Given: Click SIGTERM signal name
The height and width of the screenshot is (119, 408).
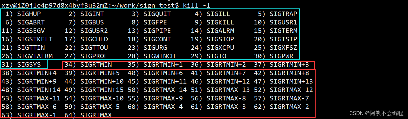Looking at the screenshot, I should click(x=283, y=31).
